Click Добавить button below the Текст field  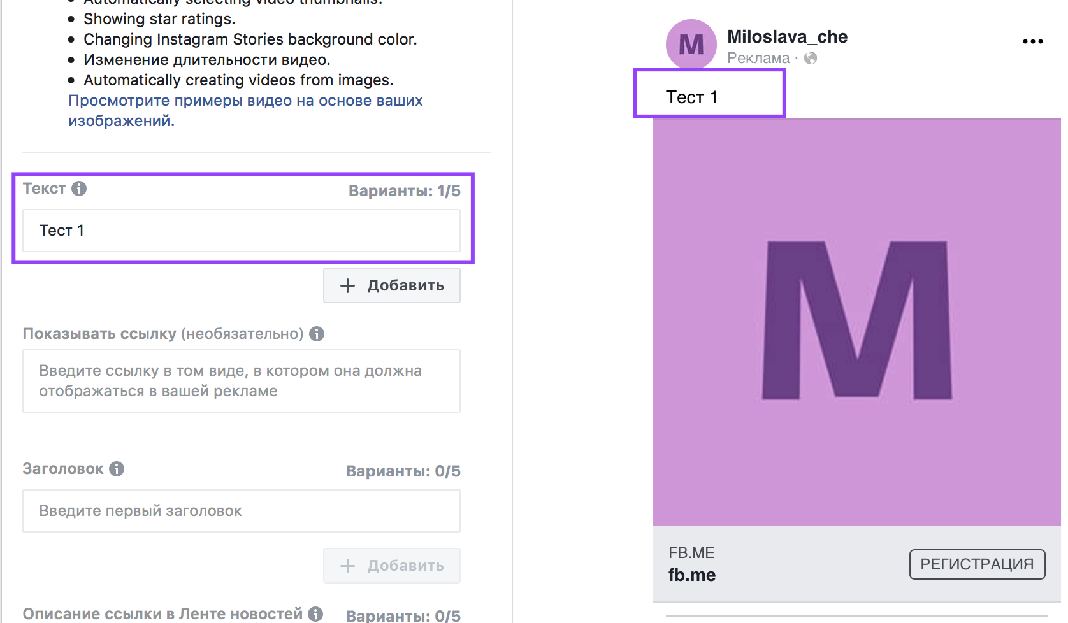click(392, 285)
